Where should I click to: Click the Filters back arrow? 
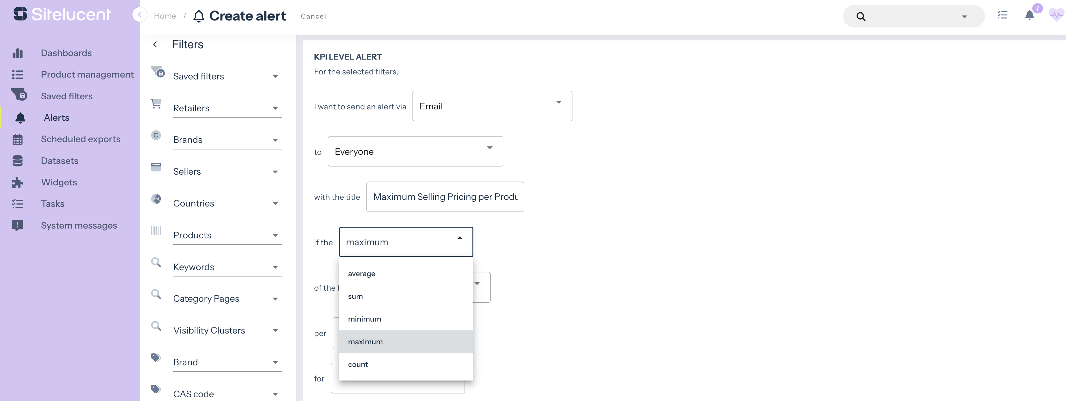(x=155, y=44)
